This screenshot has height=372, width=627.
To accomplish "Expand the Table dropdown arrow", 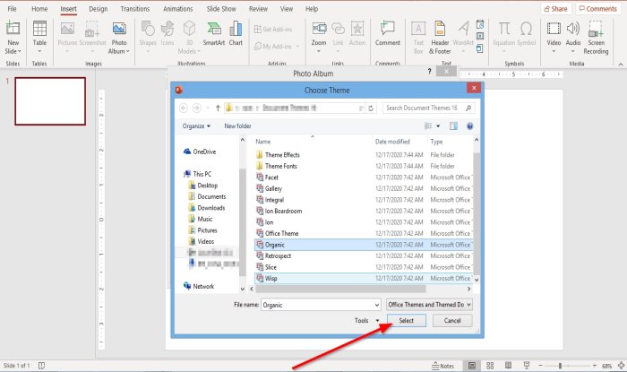I will (x=39, y=51).
